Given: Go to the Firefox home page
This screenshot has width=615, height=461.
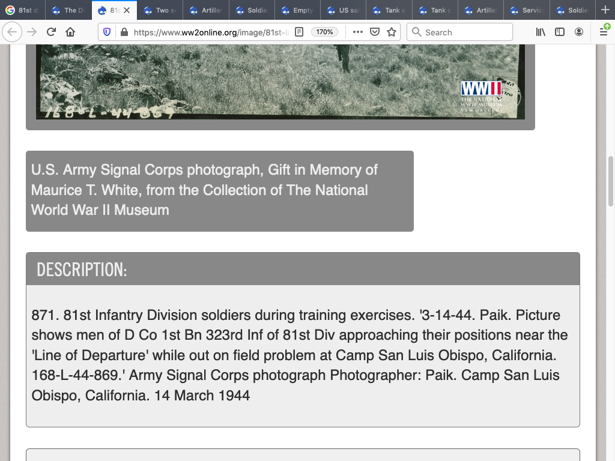Looking at the screenshot, I should click(70, 32).
